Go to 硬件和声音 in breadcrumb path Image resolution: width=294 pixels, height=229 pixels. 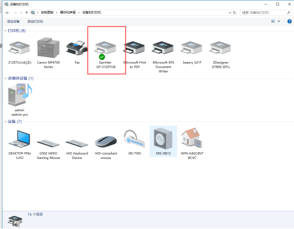(x=68, y=12)
